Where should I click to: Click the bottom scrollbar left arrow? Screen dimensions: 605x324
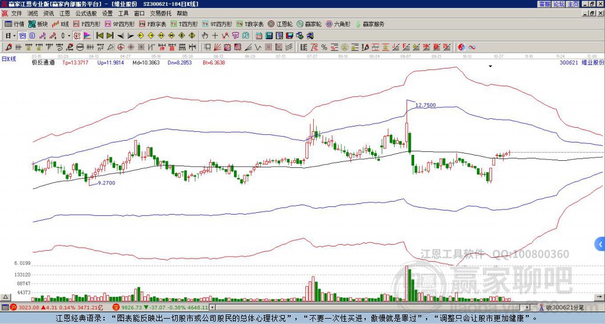(212, 307)
